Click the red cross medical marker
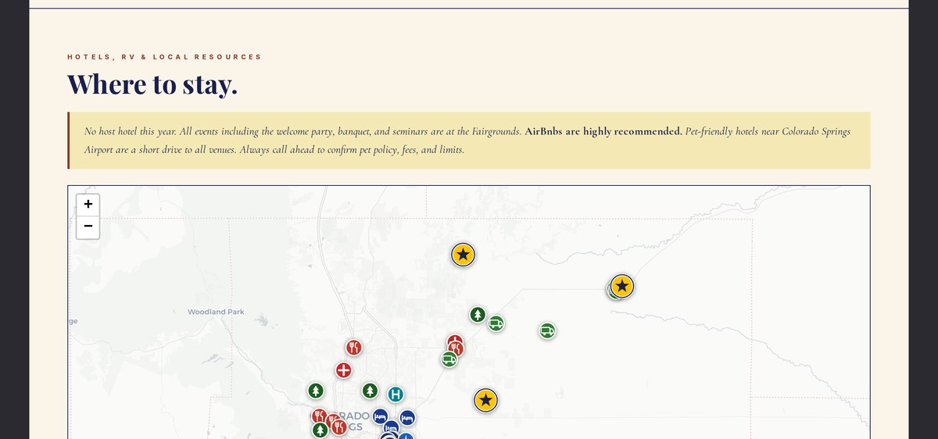Image resolution: width=938 pixels, height=439 pixels. 343,370
